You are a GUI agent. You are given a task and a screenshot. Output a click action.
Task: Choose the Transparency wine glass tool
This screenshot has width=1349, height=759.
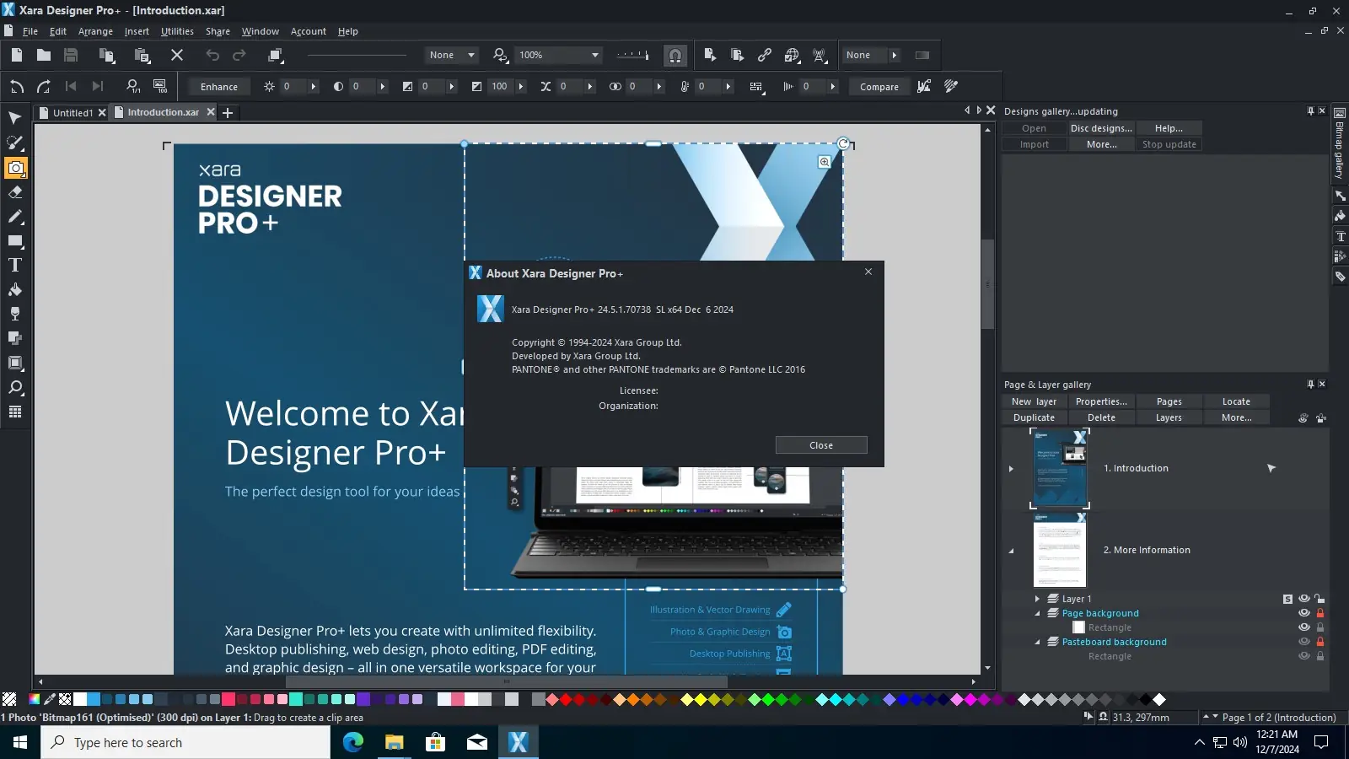point(15,314)
